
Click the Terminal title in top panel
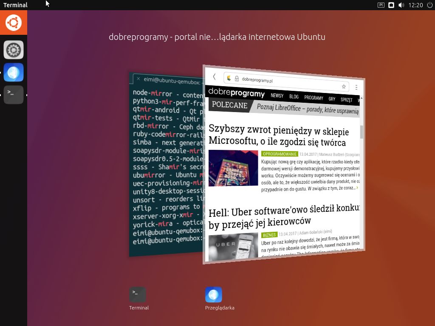click(x=15, y=5)
